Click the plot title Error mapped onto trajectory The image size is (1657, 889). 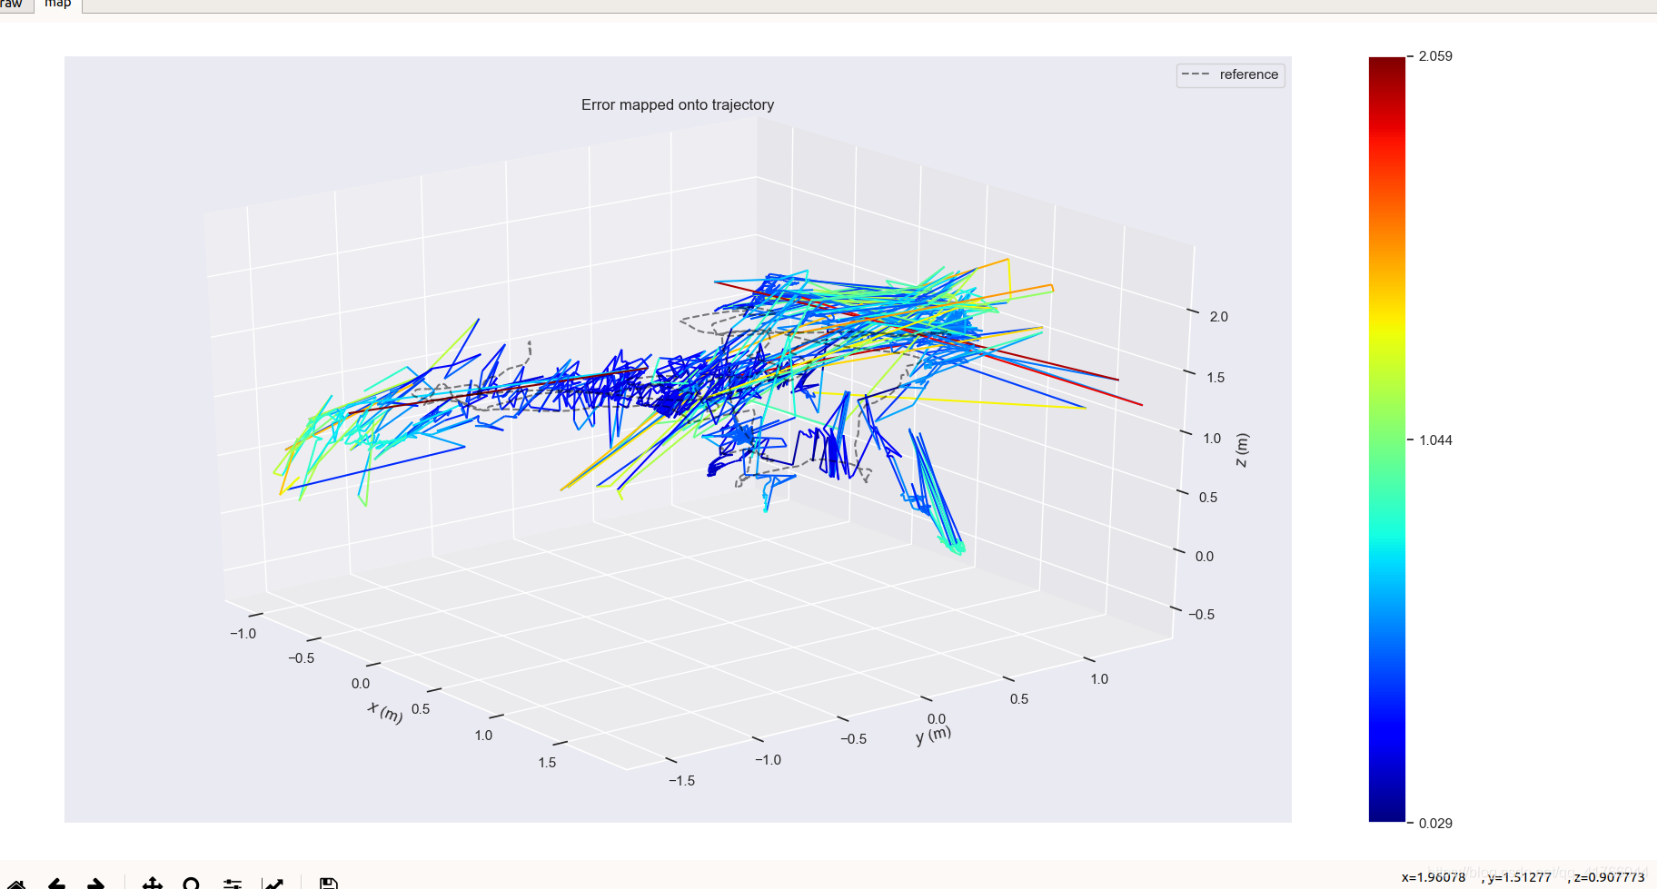678,104
